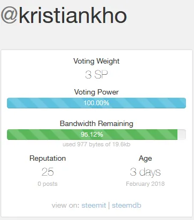194x220 pixels.
Task: Click the Age label
Action: coord(145,159)
